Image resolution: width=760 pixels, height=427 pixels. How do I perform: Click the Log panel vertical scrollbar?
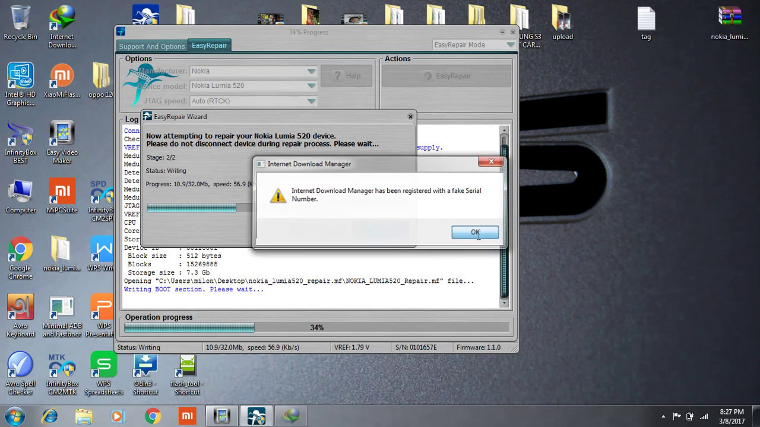pos(504,216)
